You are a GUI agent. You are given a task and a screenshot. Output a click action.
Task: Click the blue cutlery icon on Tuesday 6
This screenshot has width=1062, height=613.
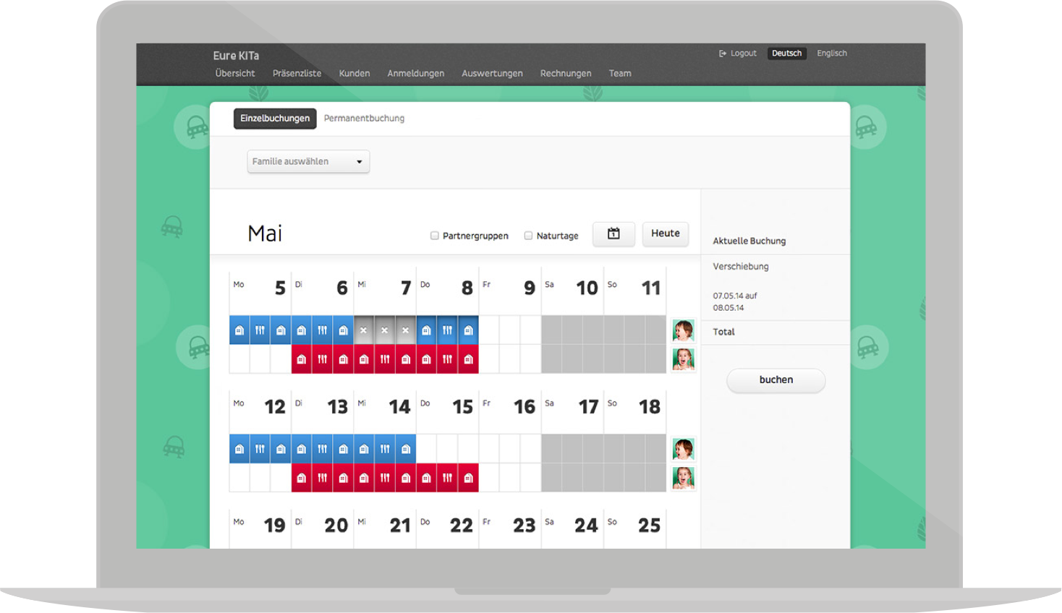[x=322, y=330]
